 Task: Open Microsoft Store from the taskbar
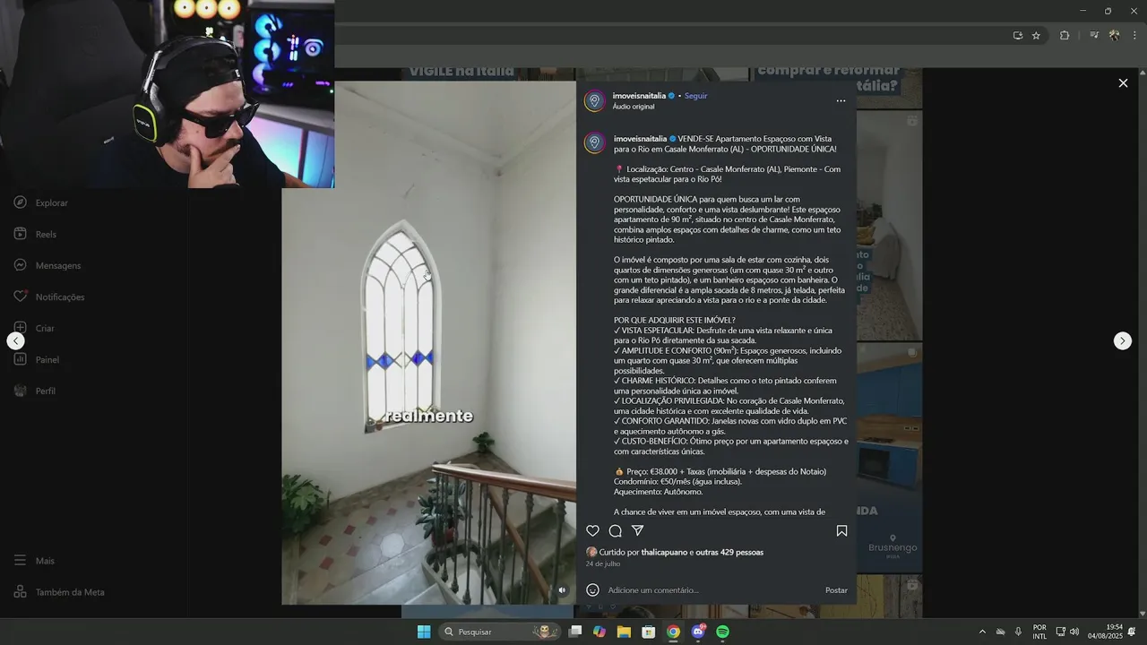(x=649, y=632)
